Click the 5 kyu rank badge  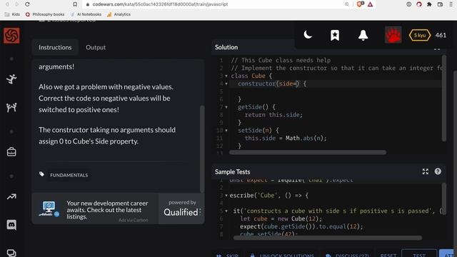tap(419, 35)
